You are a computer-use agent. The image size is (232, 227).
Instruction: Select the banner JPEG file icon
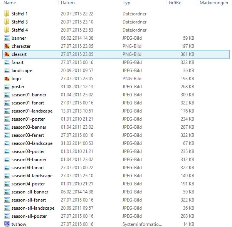click(x=7, y=38)
